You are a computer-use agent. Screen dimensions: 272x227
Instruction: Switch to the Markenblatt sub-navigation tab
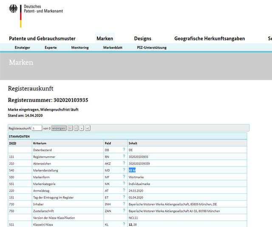coord(113,48)
